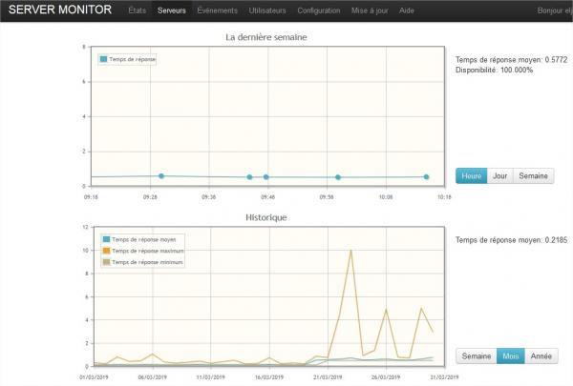The height and width of the screenshot is (386, 573).
Task: Click the highest peak in Historique chart
Action: 351,251
